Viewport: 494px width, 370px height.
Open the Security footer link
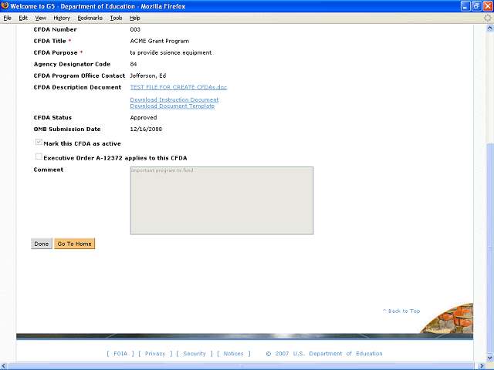coord(195,354)
